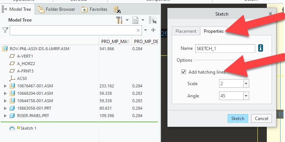Open the Scale dropdown

pyautogui.click(x=246, y=84)
